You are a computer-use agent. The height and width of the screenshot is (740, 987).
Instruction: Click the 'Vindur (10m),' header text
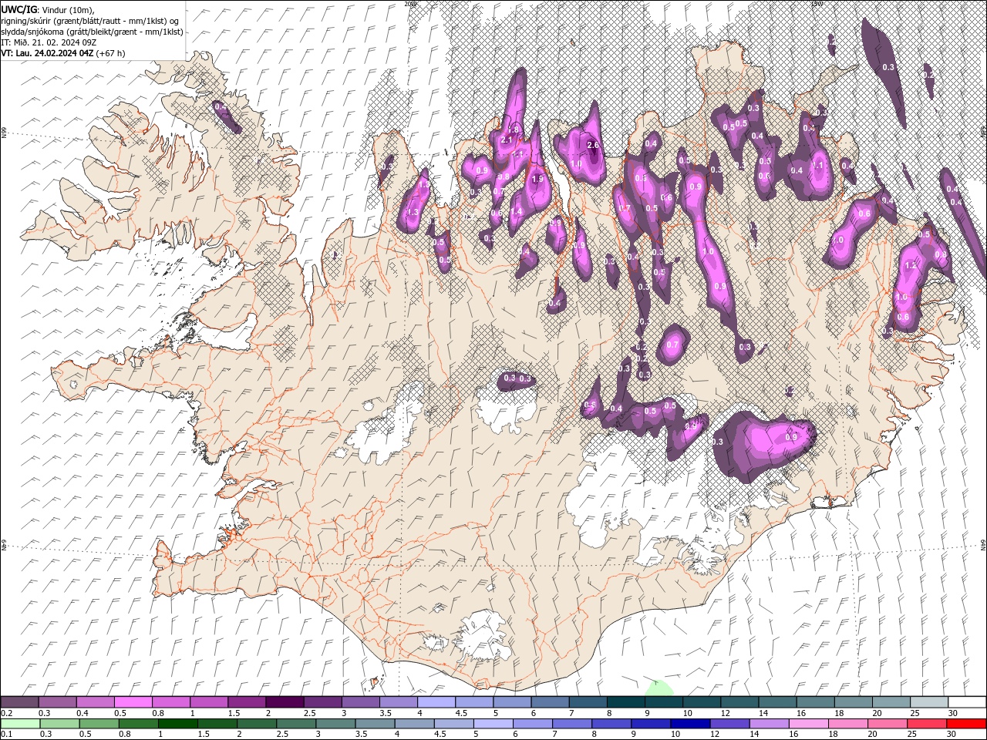[x=68, y=9]
